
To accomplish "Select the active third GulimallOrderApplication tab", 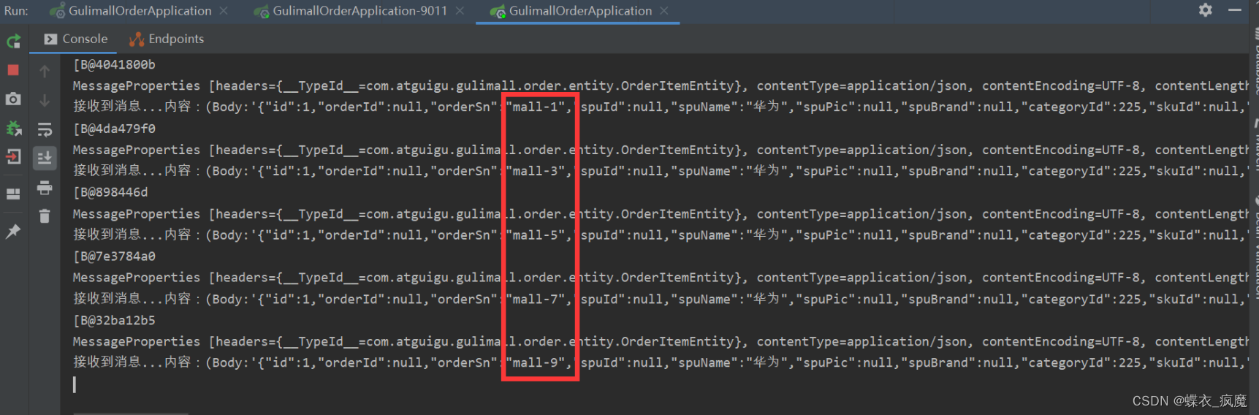I will tap(571, 11).
